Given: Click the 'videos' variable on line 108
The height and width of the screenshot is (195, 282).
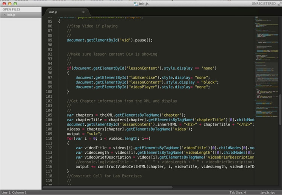Looking at the screenshot, I should point(73,129).
